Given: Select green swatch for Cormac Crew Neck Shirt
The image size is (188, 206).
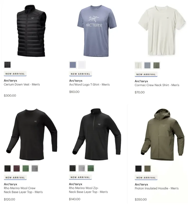Looking at the screenshot, I should tap(156, 65).
